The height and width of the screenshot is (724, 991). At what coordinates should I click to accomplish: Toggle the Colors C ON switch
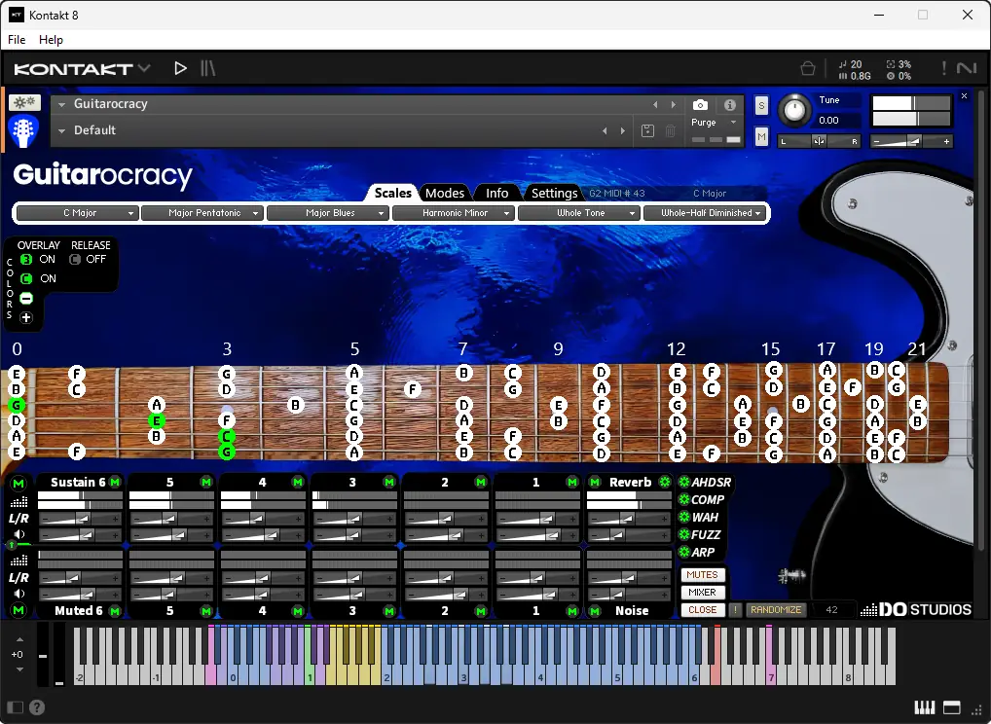(x=26, y=278)
